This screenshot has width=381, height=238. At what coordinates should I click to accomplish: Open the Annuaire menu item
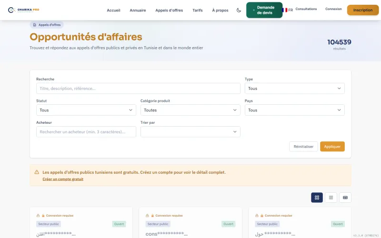click(138, 10)
